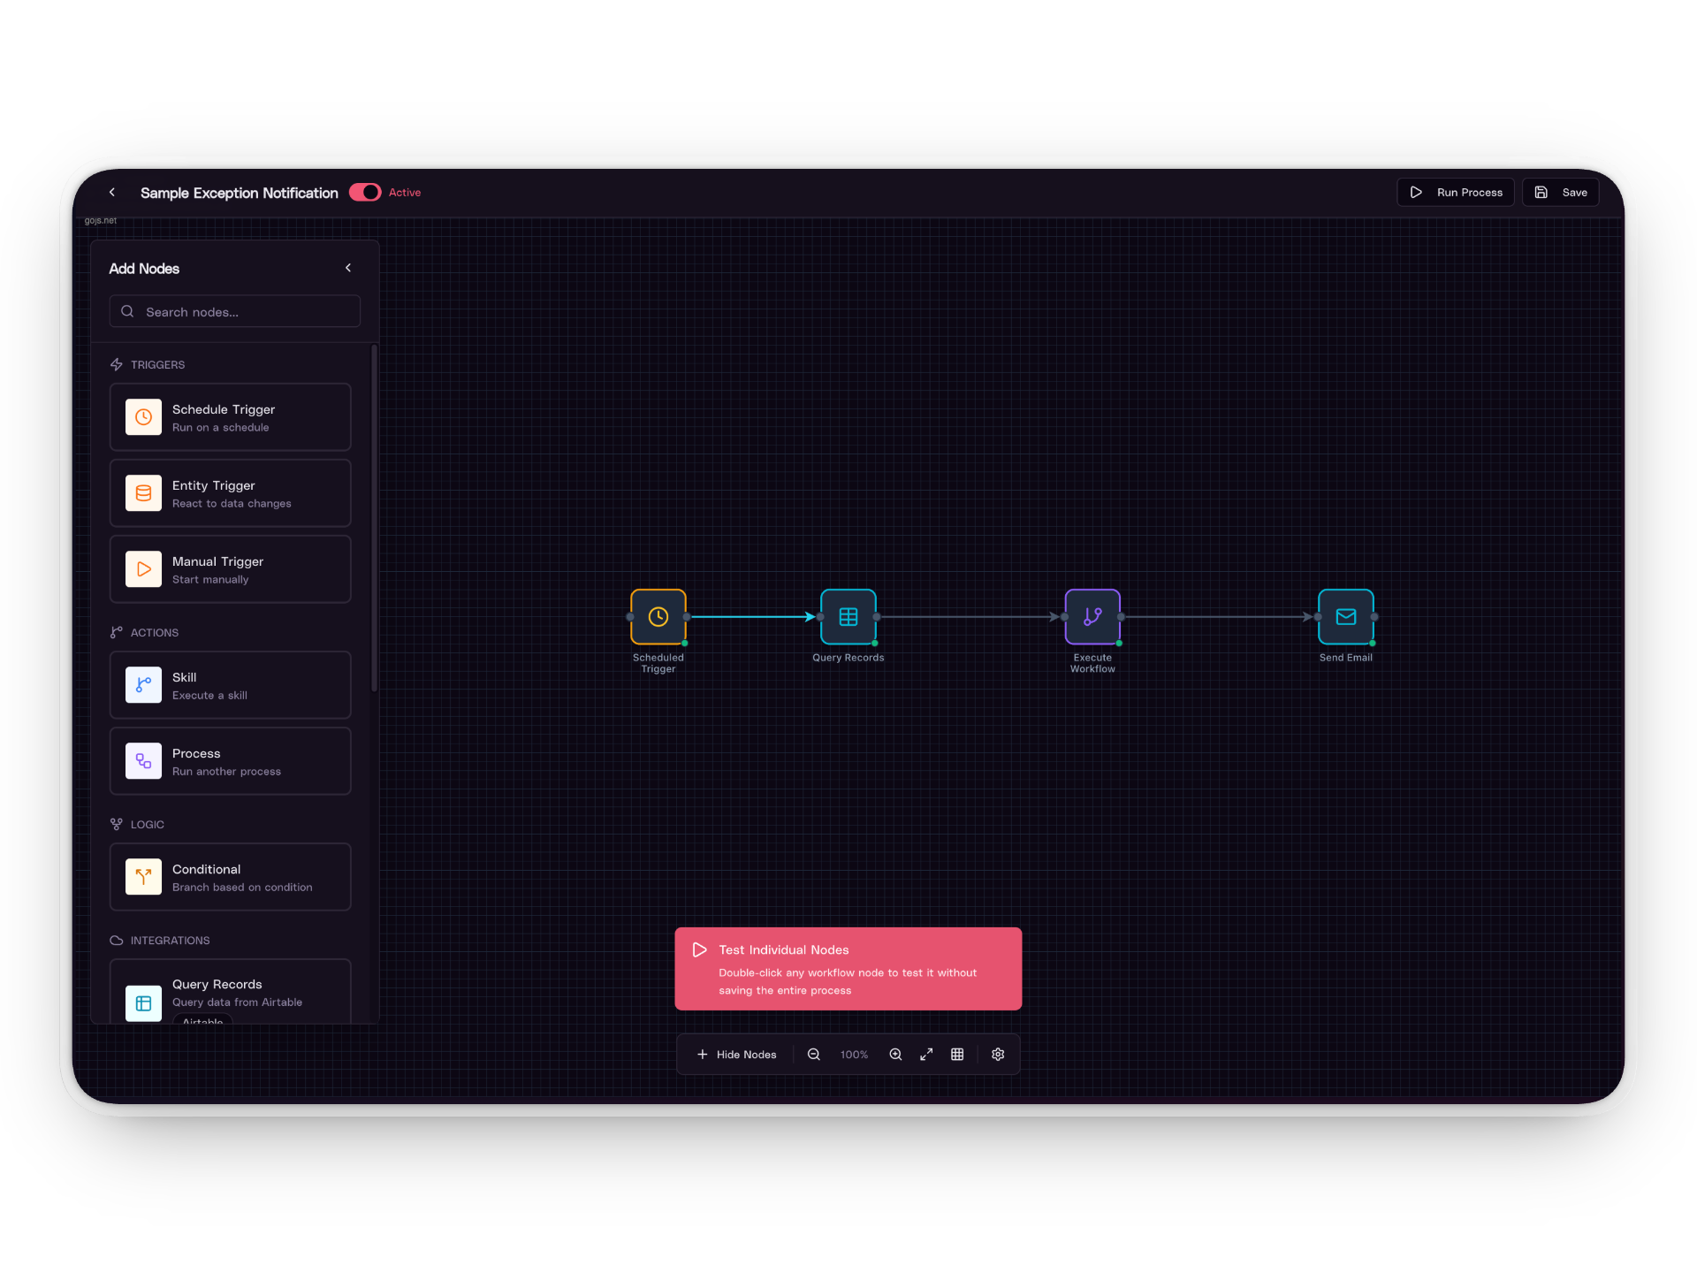Select the Entity Trigger node icon

click(143, 492)
